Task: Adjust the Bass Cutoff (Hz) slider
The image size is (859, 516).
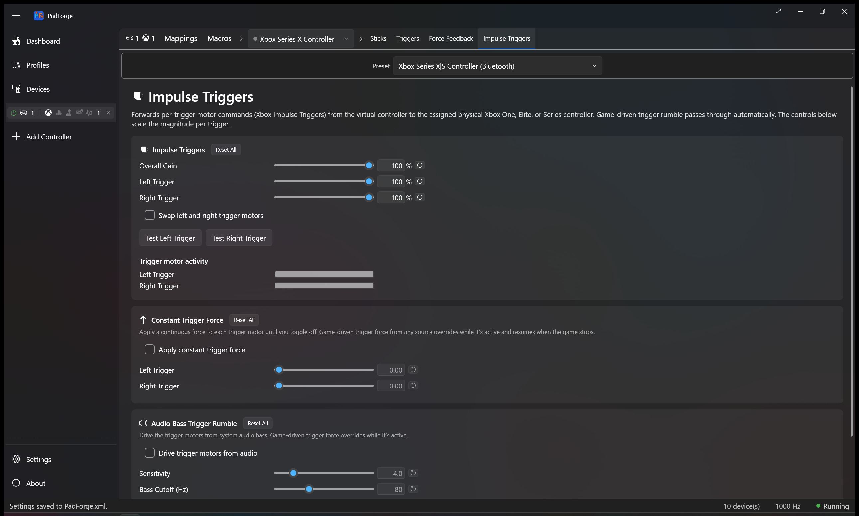Action: (x=323, y=489)
